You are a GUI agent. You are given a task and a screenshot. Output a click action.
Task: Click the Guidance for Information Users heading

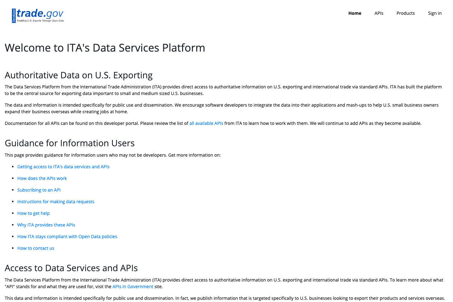click(70, 143)
